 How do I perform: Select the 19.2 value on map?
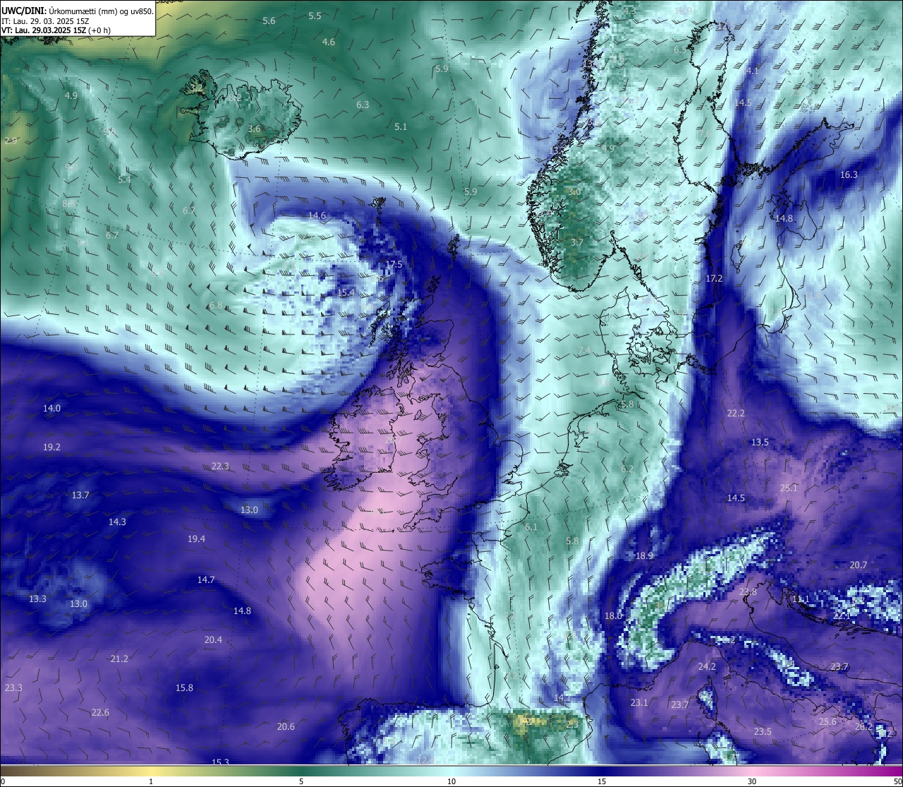(51, 447)
